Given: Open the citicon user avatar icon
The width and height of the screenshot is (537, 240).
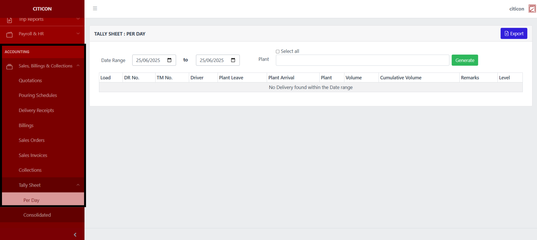Looking at the screenshot, I should [532, 9].
